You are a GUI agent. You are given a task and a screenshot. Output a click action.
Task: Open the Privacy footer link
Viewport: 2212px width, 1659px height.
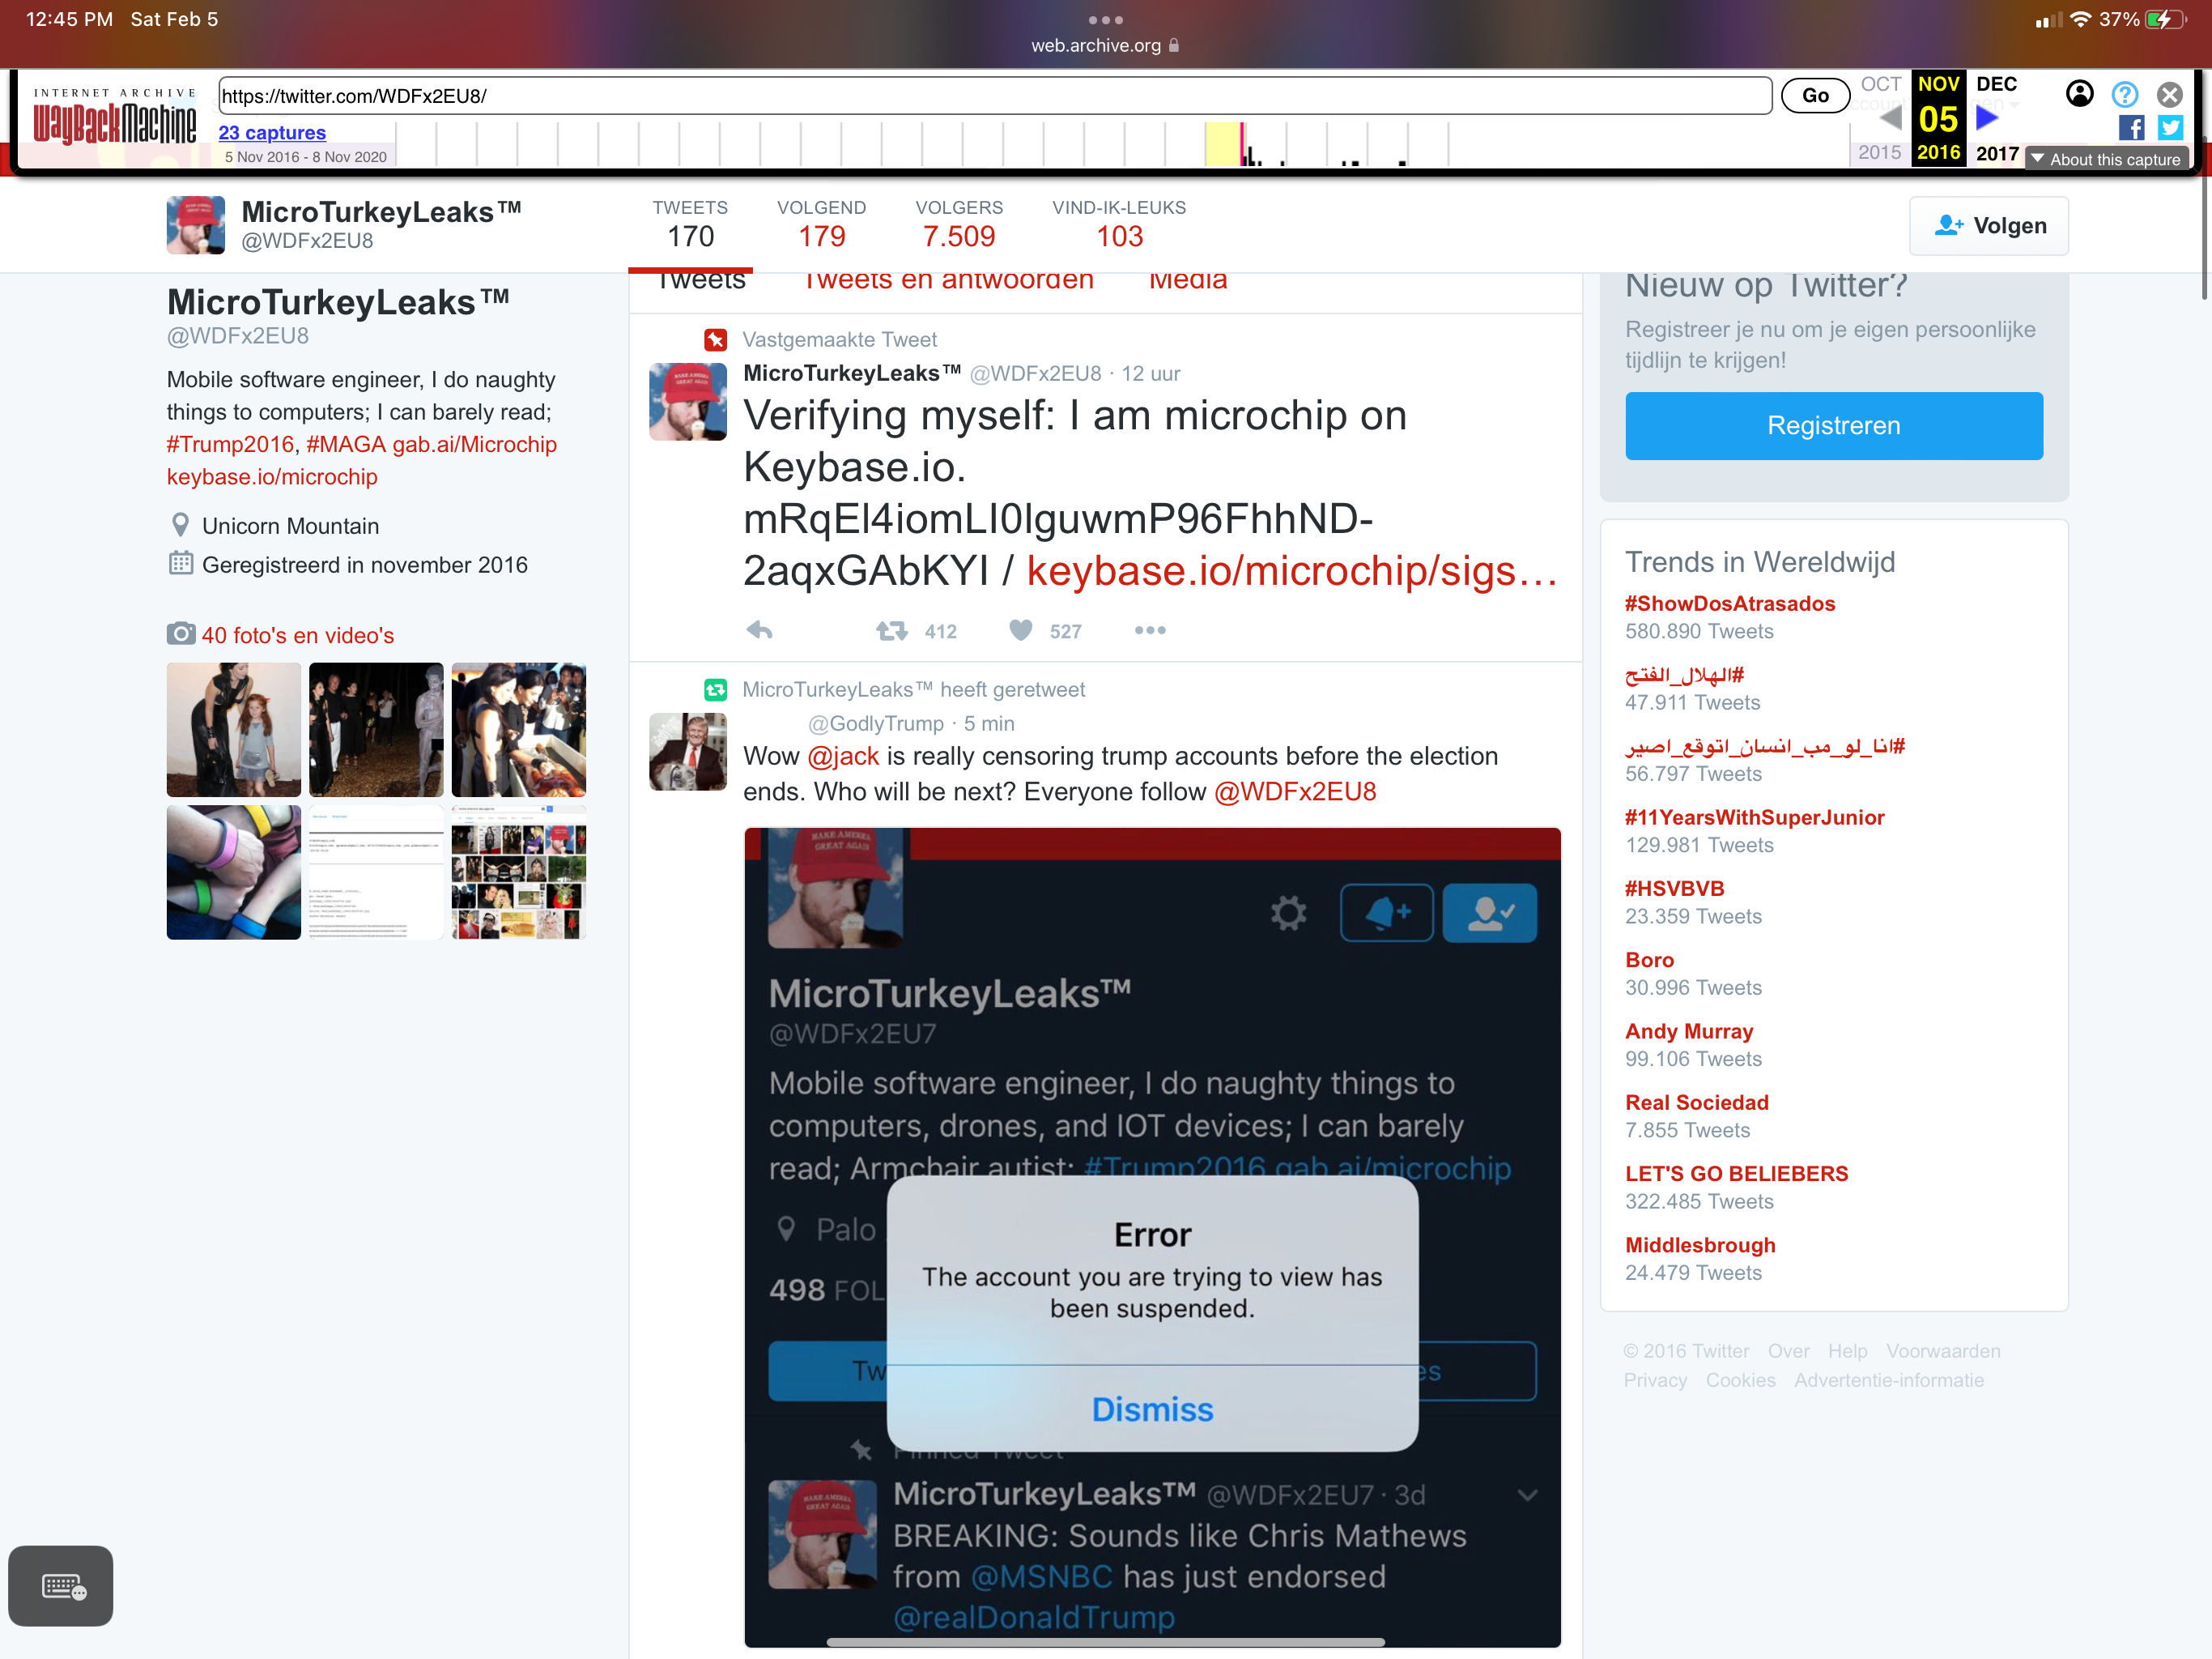[x=1654, y=1380]
